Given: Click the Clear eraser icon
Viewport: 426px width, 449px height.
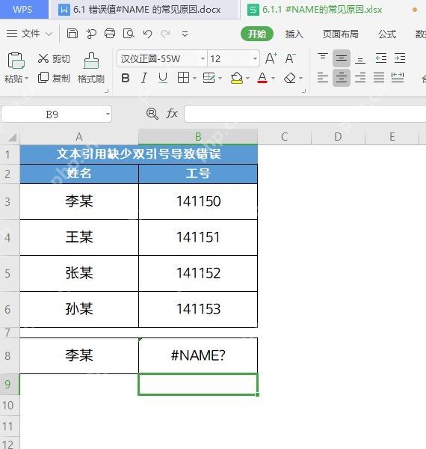Looking at the screenshot, I should tap(290, 78).
